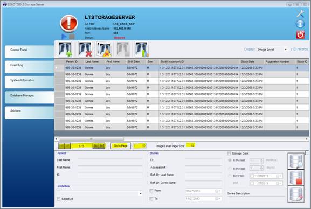
Task: Click the Accession# input field
Action: coord(204,167)
